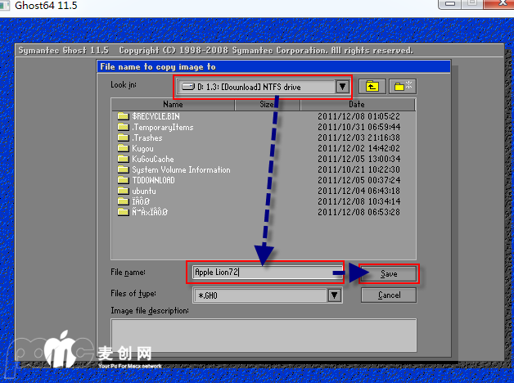Screen dimensions: 514x383
Task: Click the Image file description text box
Action: 264,335
